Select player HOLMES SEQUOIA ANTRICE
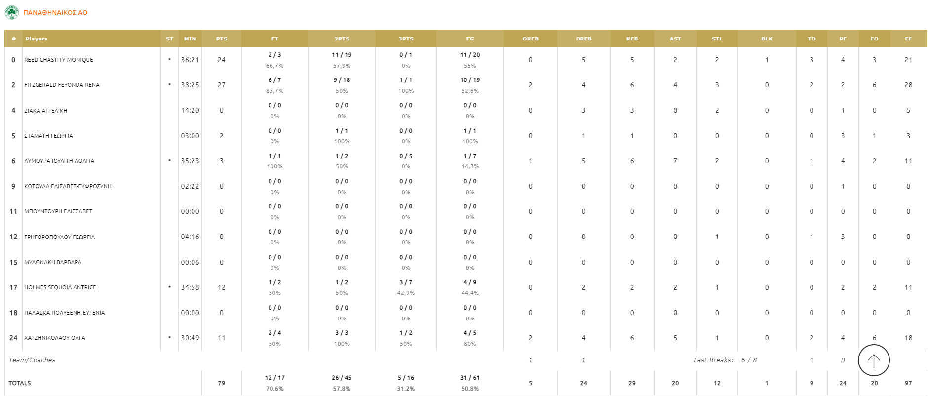Image resolution: width=928 pixels, height=396 pixels. tap(60, 287)
